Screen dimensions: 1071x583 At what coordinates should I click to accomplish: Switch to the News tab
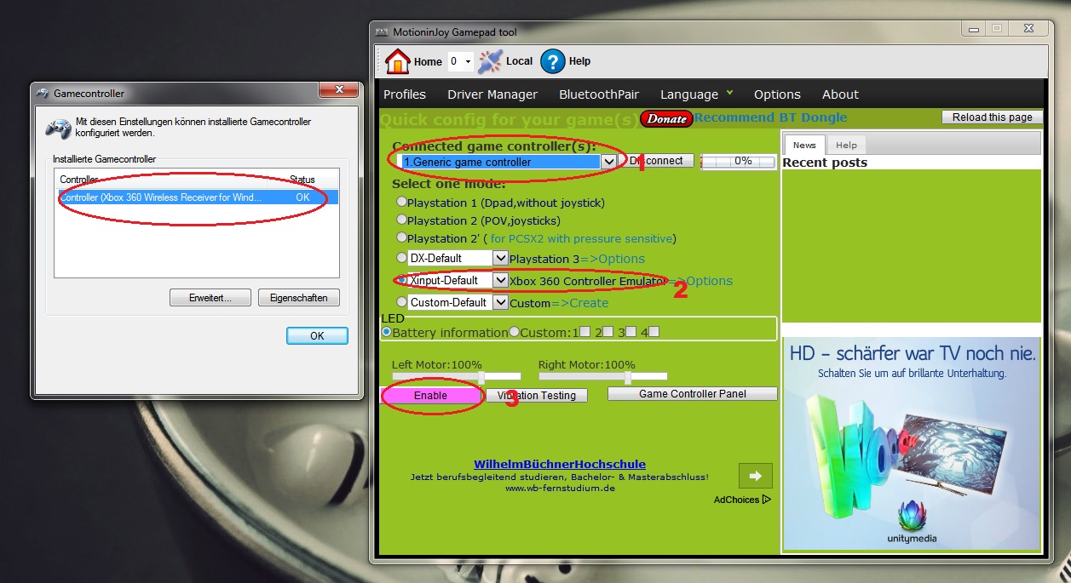[x=804, y=145]
